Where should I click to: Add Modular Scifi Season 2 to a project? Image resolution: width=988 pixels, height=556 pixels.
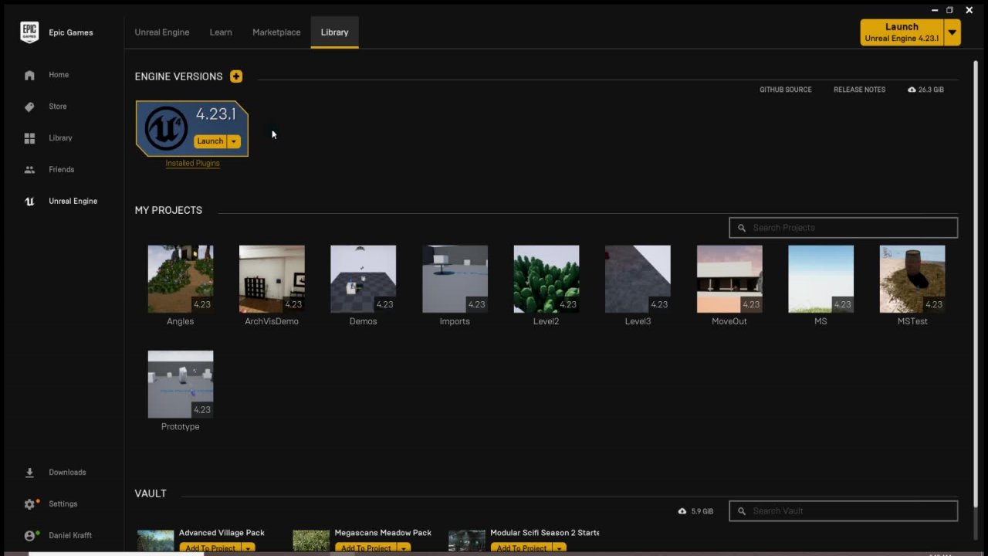point(522,548)
